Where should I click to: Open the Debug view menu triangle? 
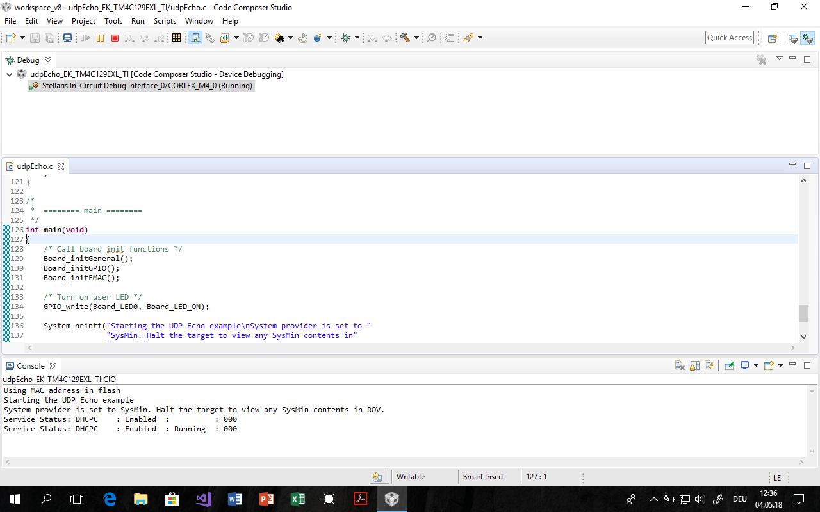[x=779, y=59]
